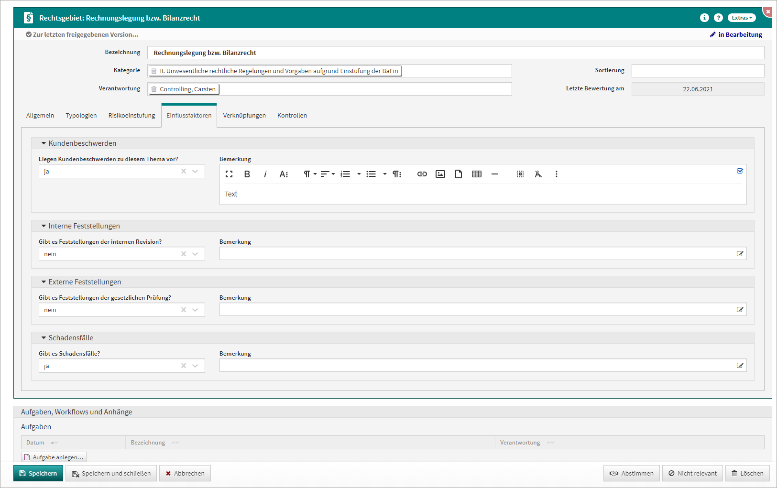Insert a table in the editor
The height and width of the screenshot is (488, 777).
476,174
